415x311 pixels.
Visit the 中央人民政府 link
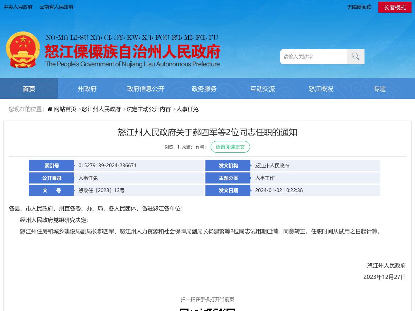coord(18,7)
